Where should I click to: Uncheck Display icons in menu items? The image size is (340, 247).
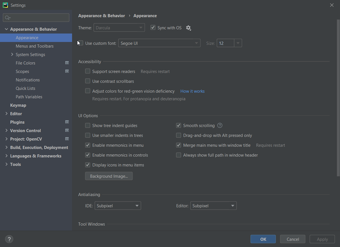(x=88, y=165)
